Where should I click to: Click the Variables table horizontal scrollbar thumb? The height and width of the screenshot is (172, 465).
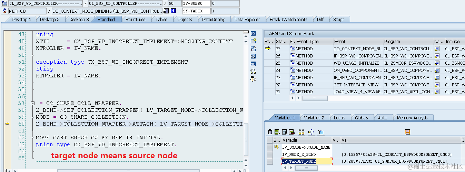point(306,168)
